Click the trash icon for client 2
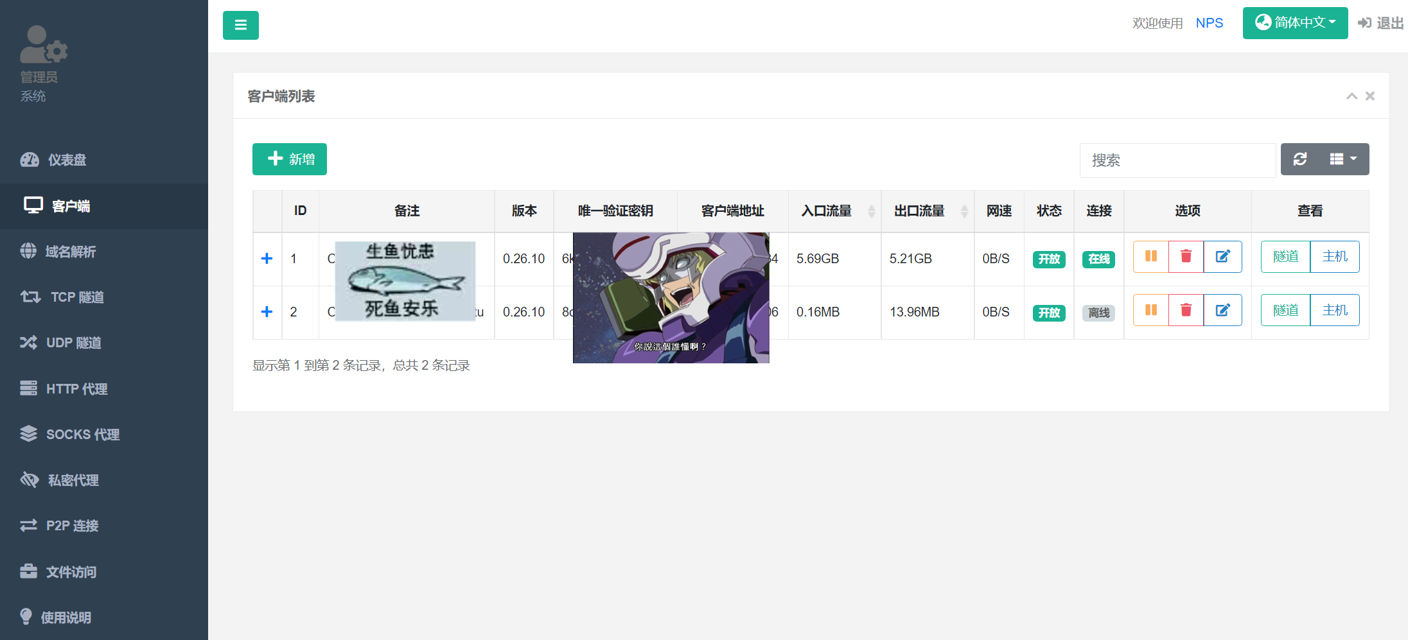 [x=1186, y=311]
